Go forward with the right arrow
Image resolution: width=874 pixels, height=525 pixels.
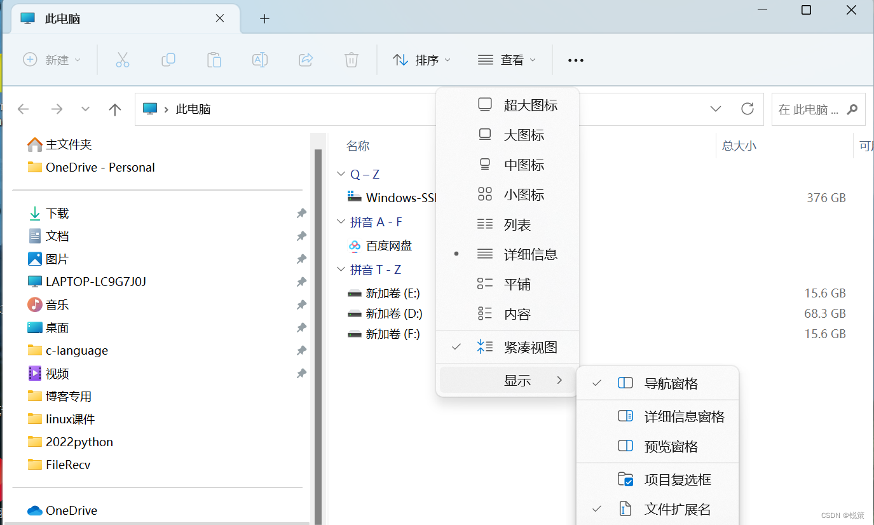tap(57, 109)
